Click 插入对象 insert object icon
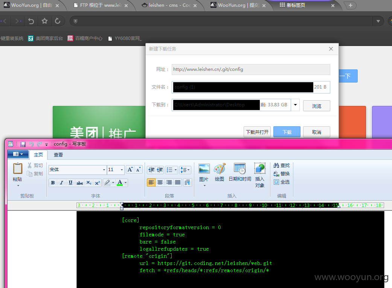392x288 pixels. point(260,175)
